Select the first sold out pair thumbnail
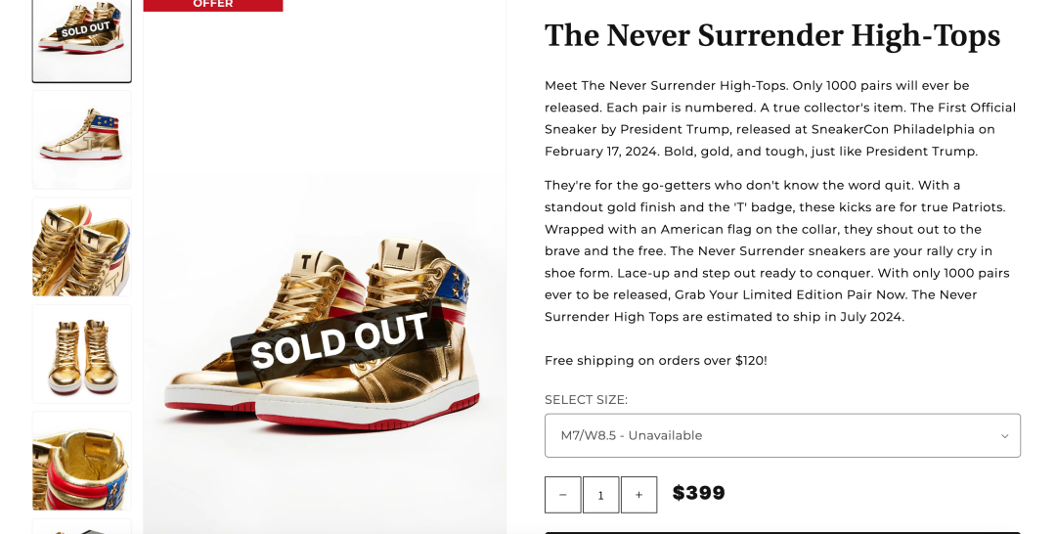 pos(82,40)
